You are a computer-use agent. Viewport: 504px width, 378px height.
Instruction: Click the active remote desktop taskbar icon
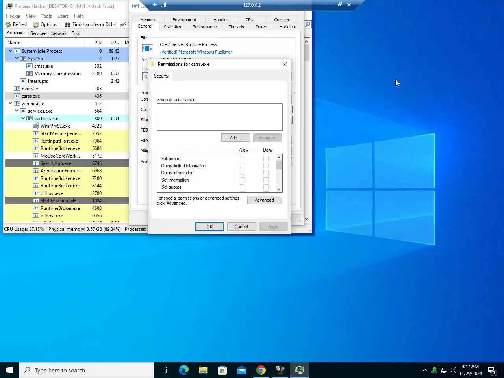tap(300, 370)
